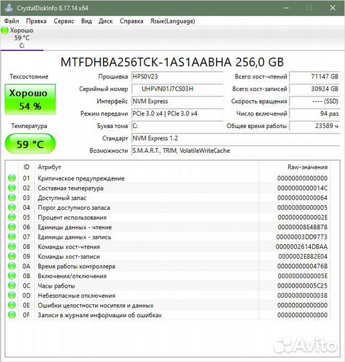This screenshot has height=362, width=345.
Task: Click the disk model title MTFDHBA256TCK-1AS1AABHA
Action: 172,62
